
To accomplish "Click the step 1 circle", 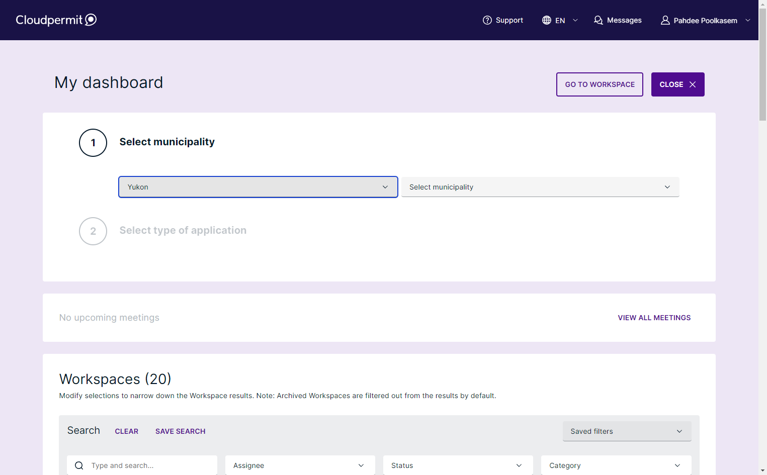I will [93, 143].
